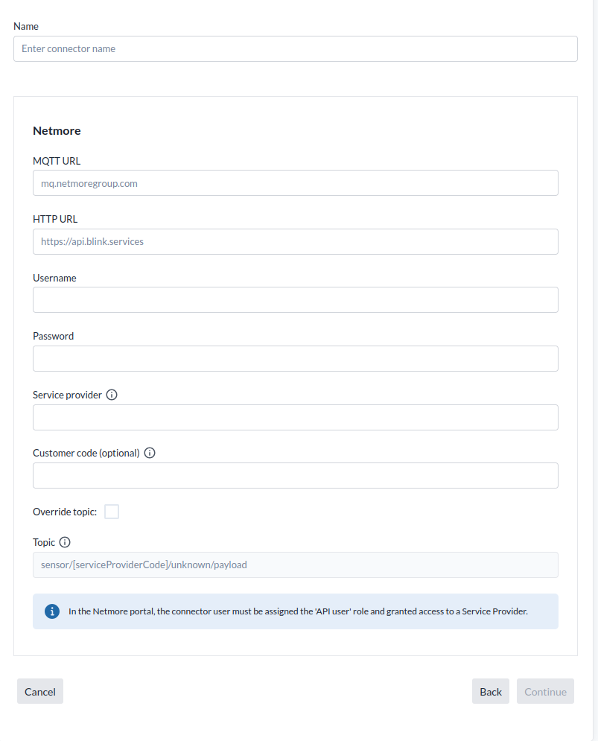Enable the Override topic checkbox
Screen dimensions: 598x741
(x=112, y=512)
